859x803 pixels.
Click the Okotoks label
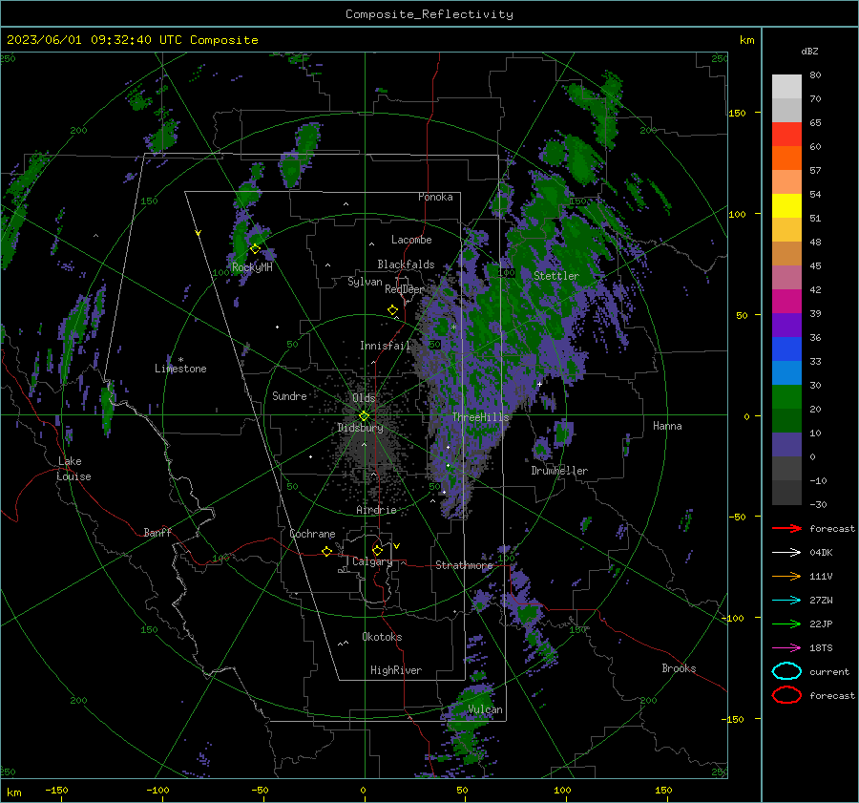tap(382, 637)
